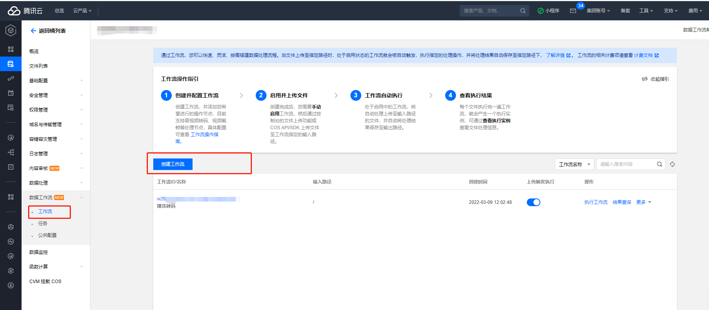Screen dimensions: 709x310
Task: Open the 计费文档 link in the banner
Action: point(646,55)
